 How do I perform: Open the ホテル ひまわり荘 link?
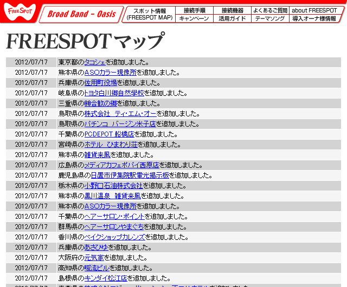coord(111,145)
